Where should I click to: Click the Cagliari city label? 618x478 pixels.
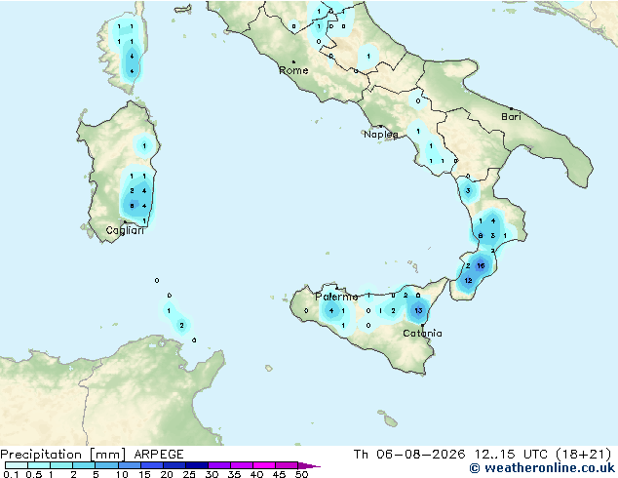click(x=125, y=230)
